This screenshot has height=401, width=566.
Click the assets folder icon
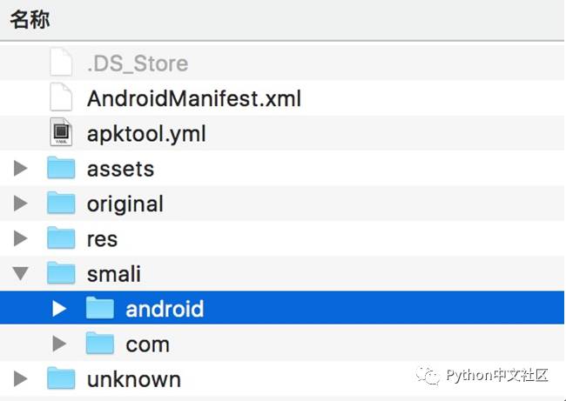(61, 169)
